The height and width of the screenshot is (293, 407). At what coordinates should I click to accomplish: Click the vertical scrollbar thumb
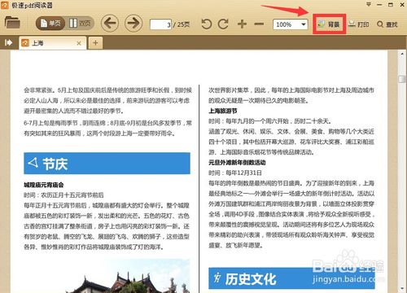(x=402, y=79)
